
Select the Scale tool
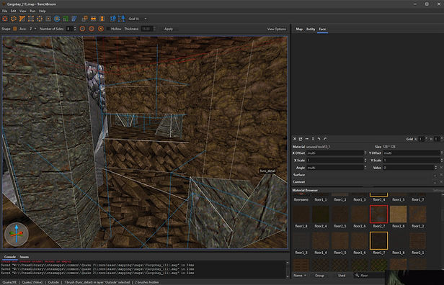pyautogui.click(x=66, y=19)
